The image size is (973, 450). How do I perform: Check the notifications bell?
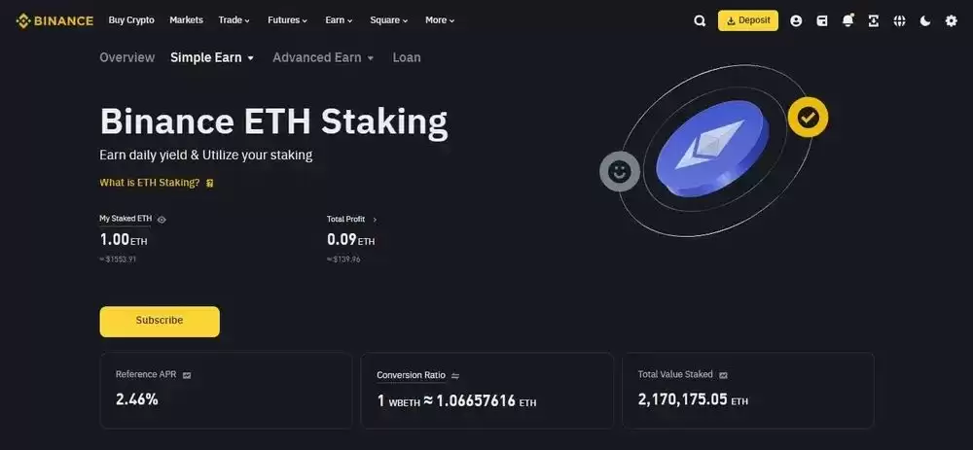pyautogui.click(x=848, y=20)
